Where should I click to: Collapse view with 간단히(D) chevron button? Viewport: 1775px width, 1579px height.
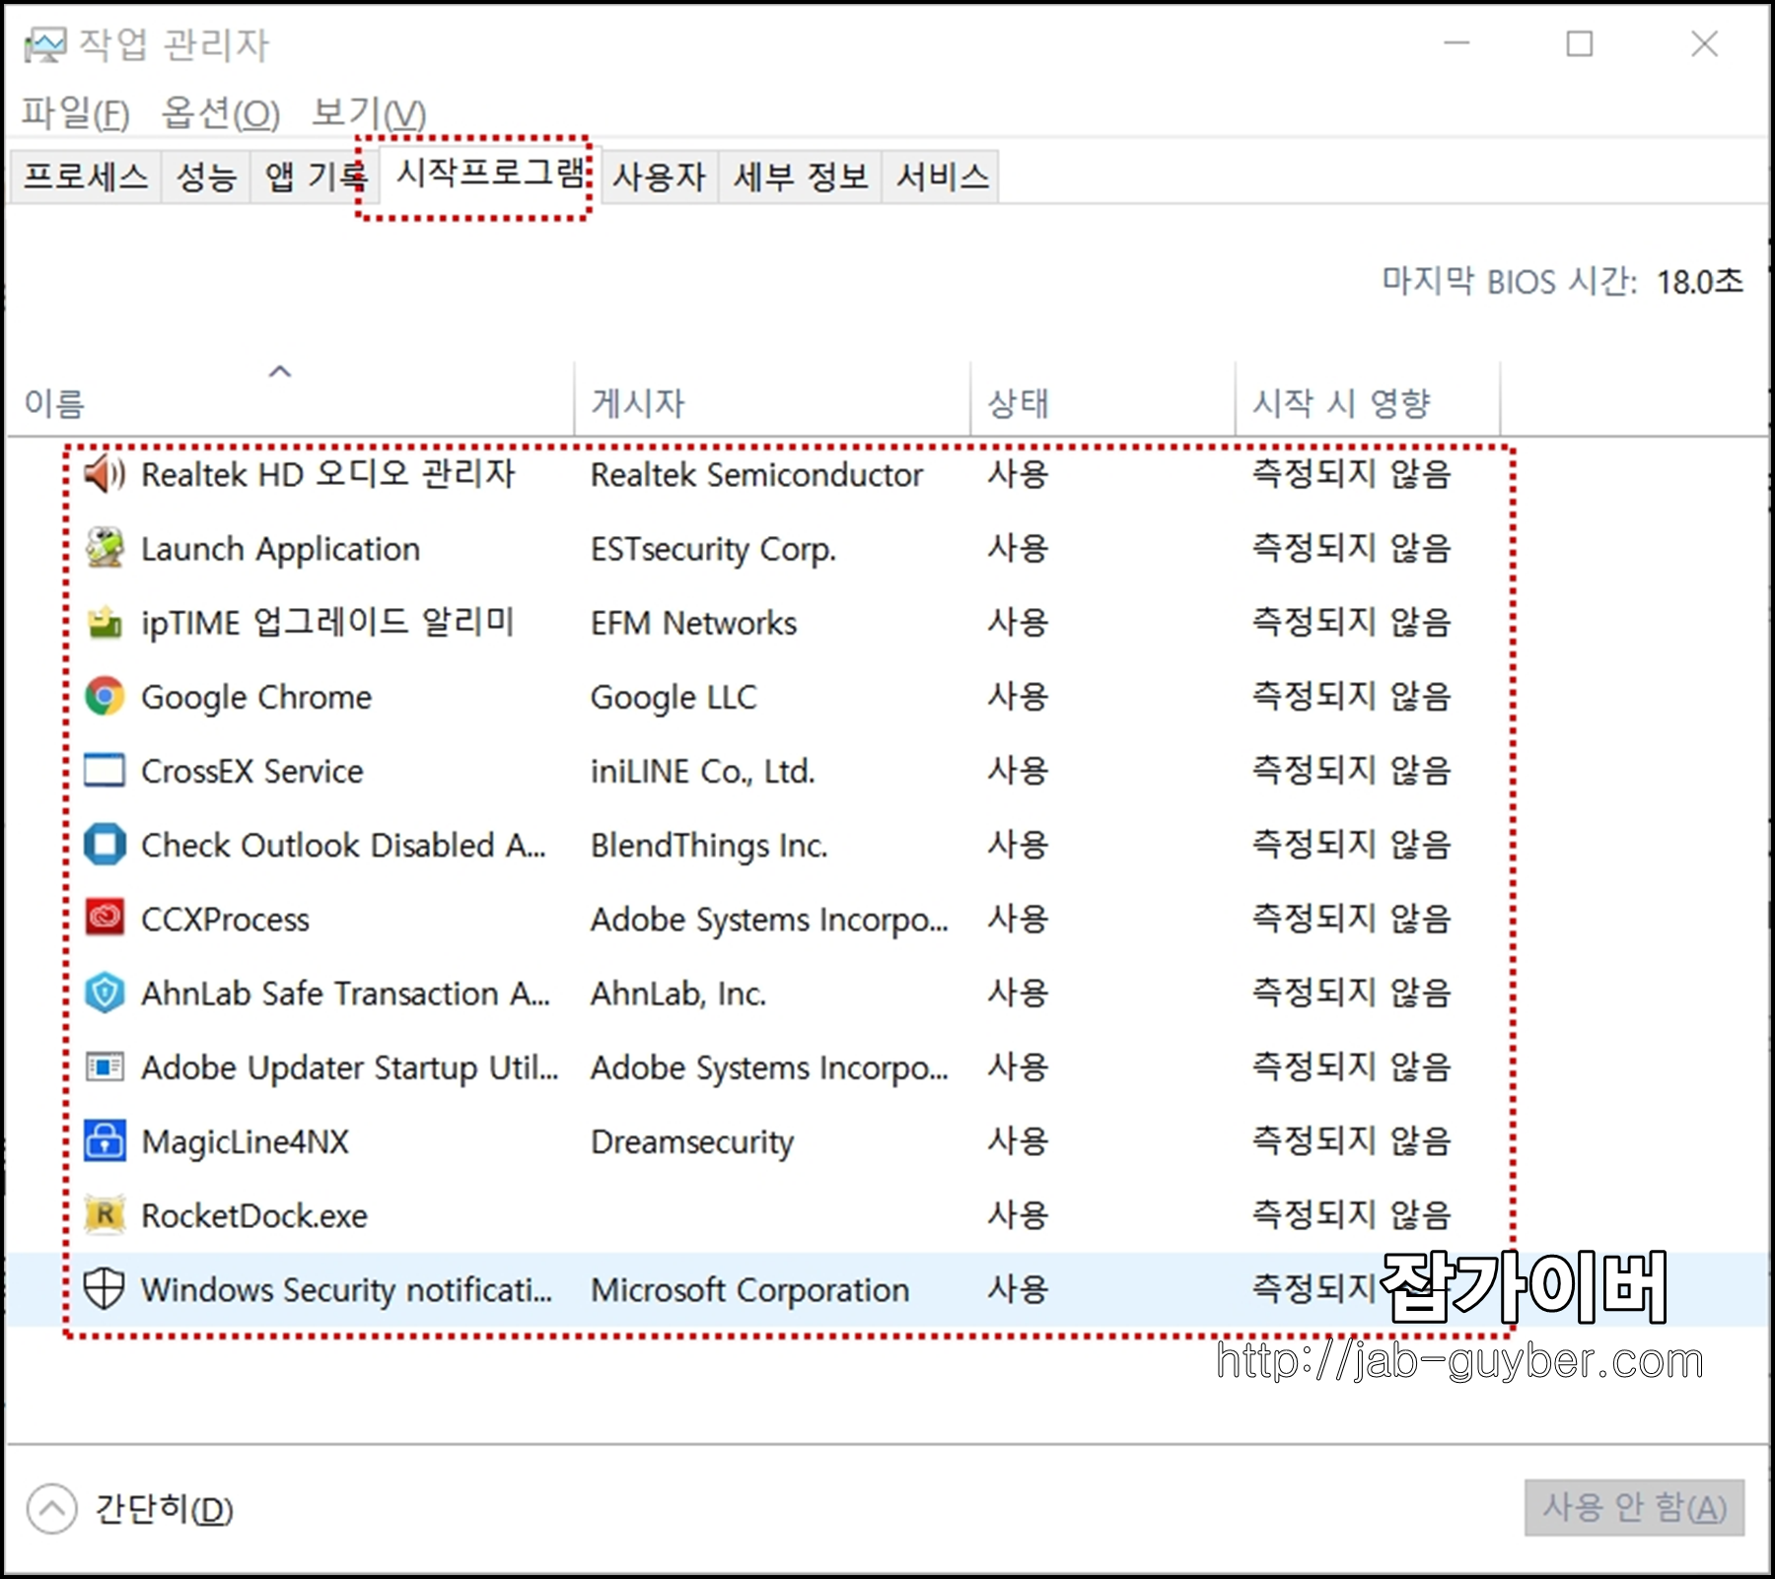tap(52, 1509)
